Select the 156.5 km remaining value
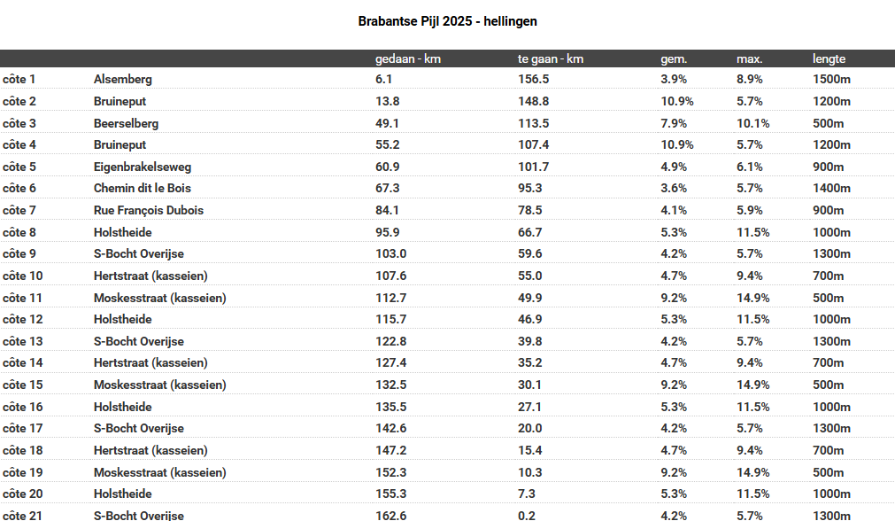Viewport: 895px width, 521px height. pyautogui.click(x=533, y=79)
